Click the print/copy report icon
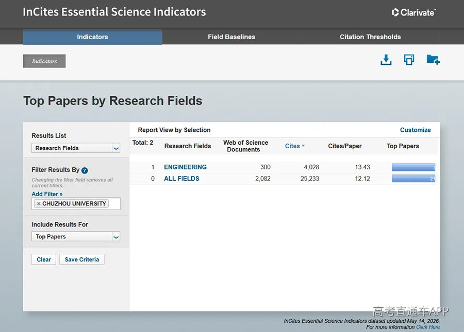This screenshot has height=332, width=464. [409, 60]
